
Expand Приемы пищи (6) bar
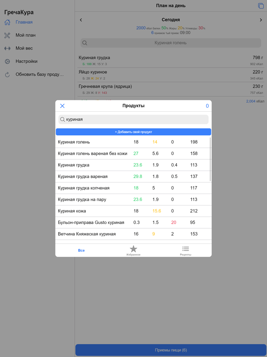click(x=171, y=350)
